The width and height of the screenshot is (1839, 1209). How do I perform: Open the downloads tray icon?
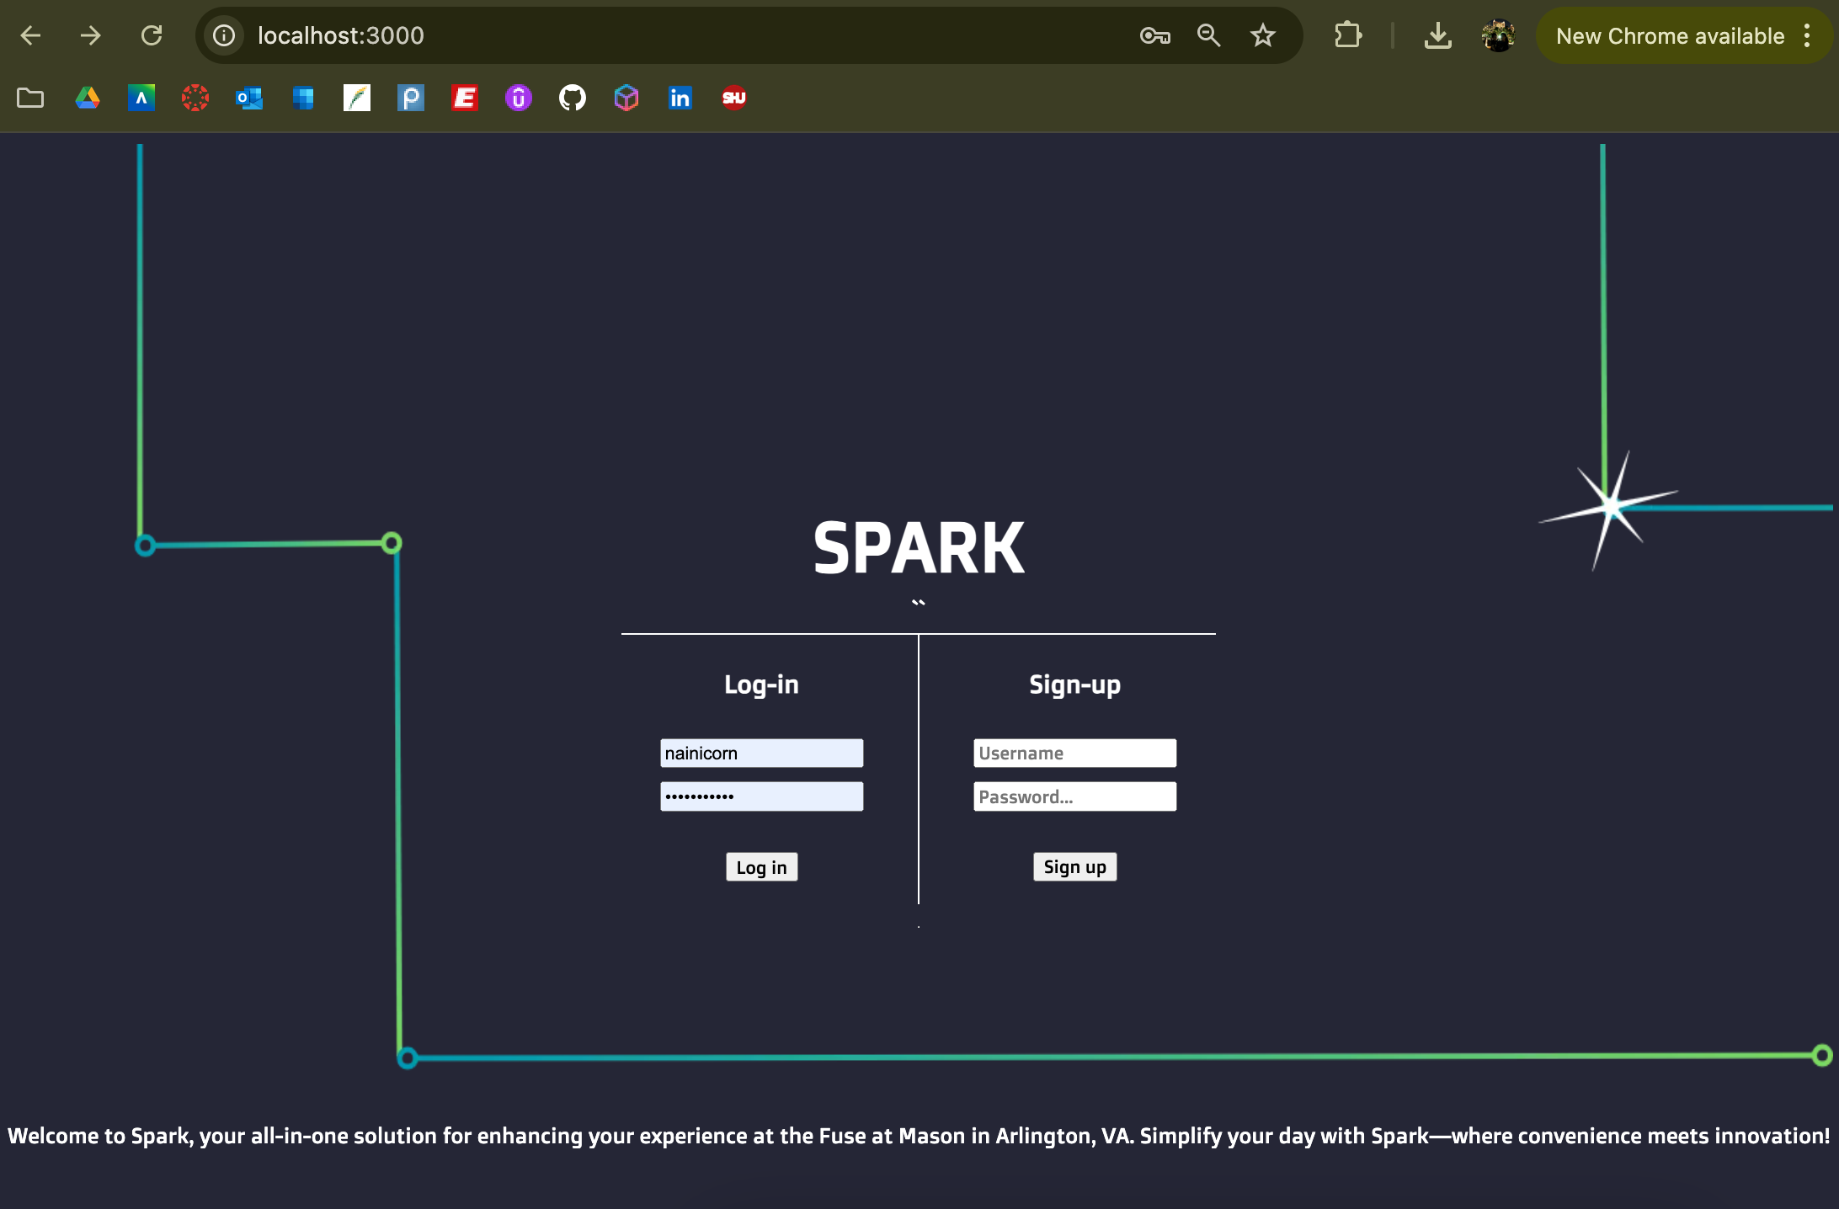[x=1437, y=35]
